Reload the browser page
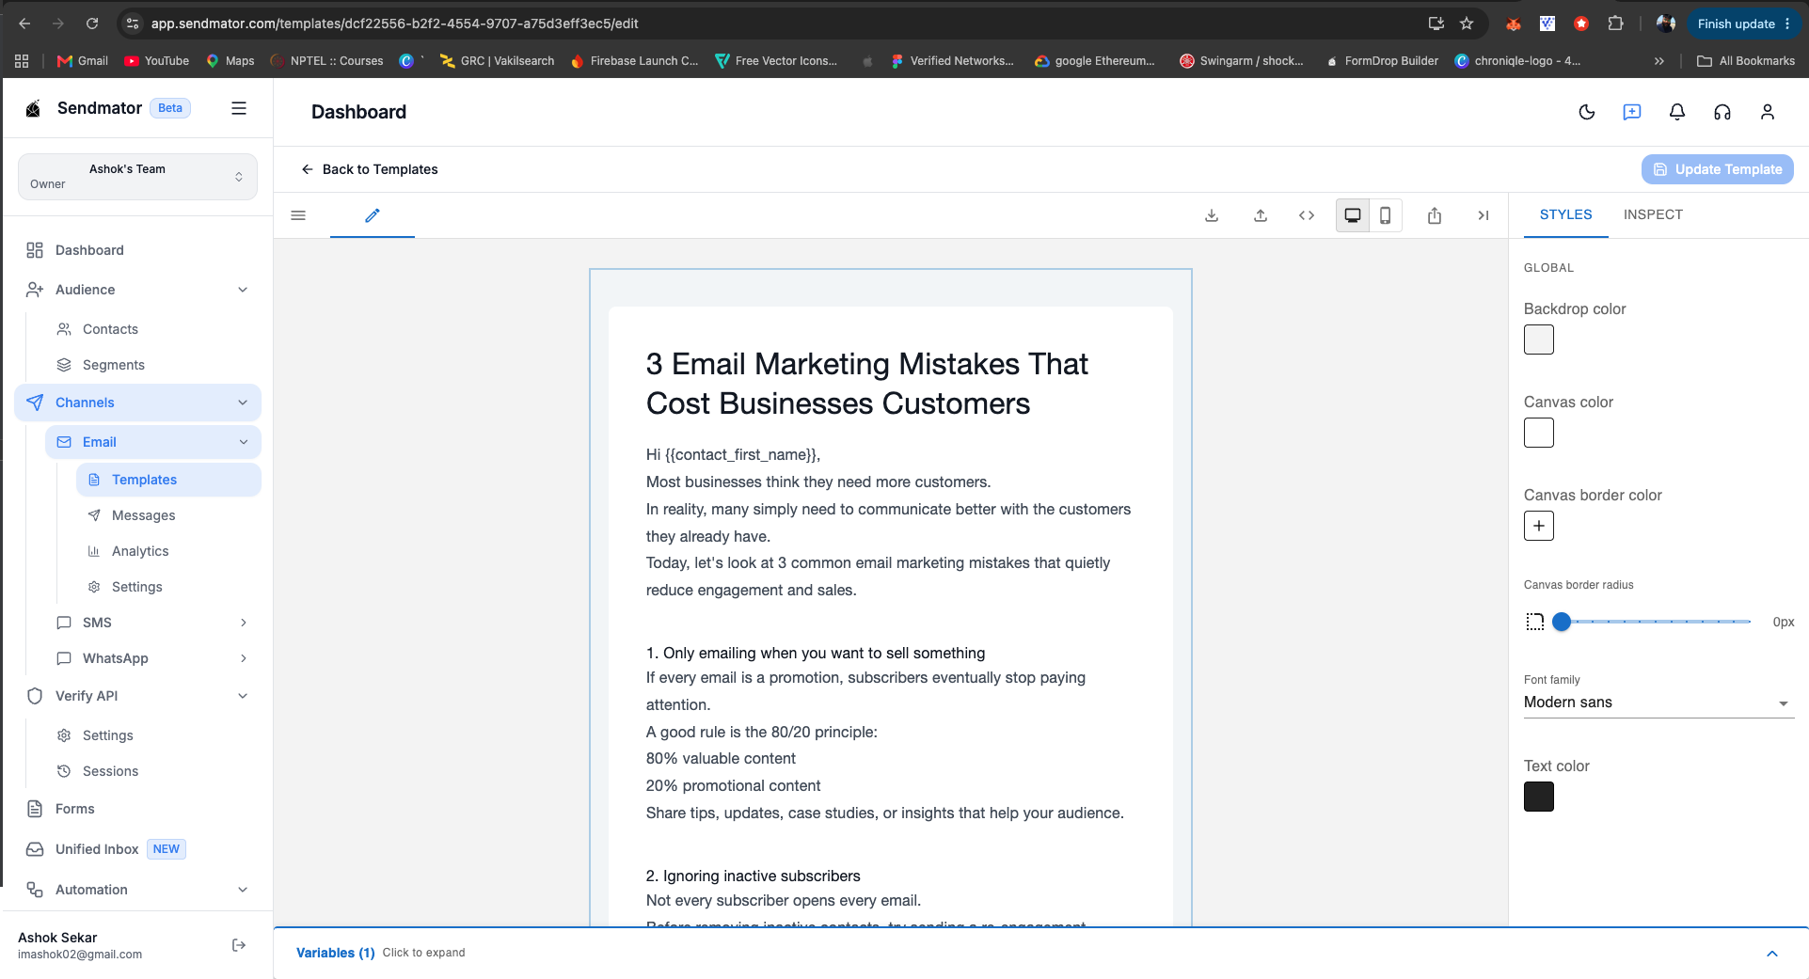 [92, 24]
